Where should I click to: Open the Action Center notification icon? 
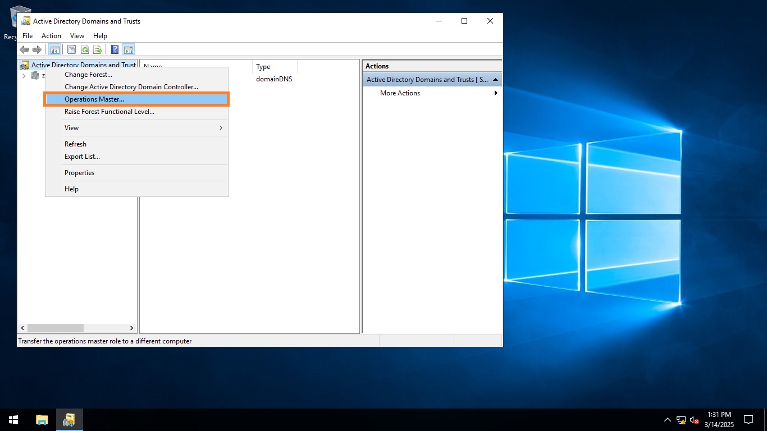(748, 419)
